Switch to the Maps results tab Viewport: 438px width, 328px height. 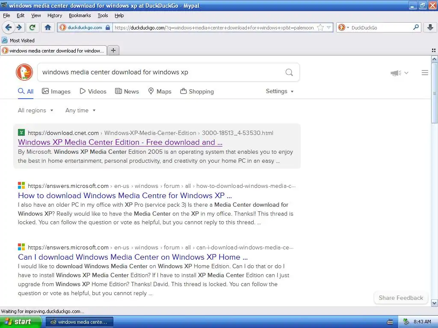tap(160, 91)
